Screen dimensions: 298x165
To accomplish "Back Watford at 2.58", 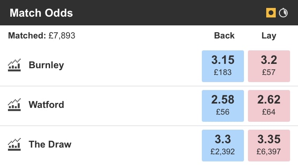I will coord(223,105).
